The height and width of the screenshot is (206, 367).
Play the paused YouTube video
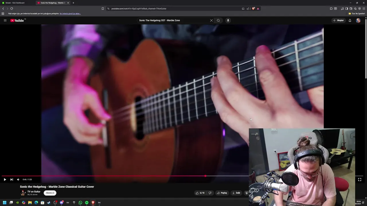tap(5, 179)
